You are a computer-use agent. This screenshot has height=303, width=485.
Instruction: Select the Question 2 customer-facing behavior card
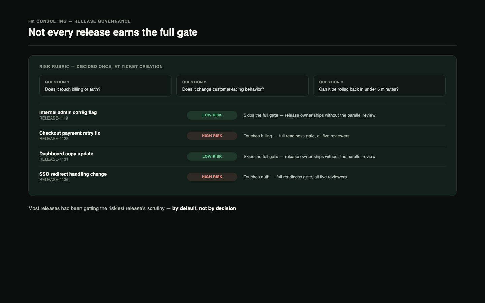243,86
